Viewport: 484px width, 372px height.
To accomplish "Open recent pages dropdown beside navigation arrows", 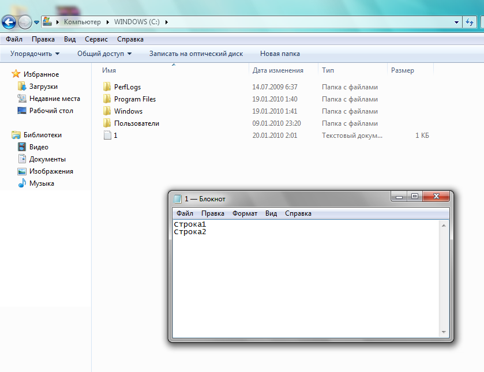I will pos(36,22).
